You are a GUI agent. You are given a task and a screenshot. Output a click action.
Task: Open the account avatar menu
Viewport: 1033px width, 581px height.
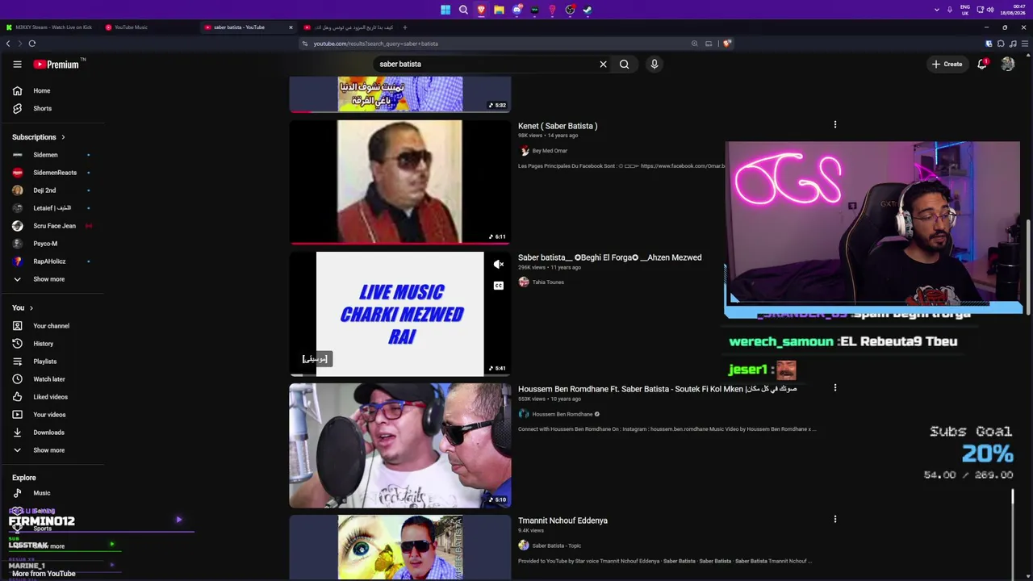1008,64
